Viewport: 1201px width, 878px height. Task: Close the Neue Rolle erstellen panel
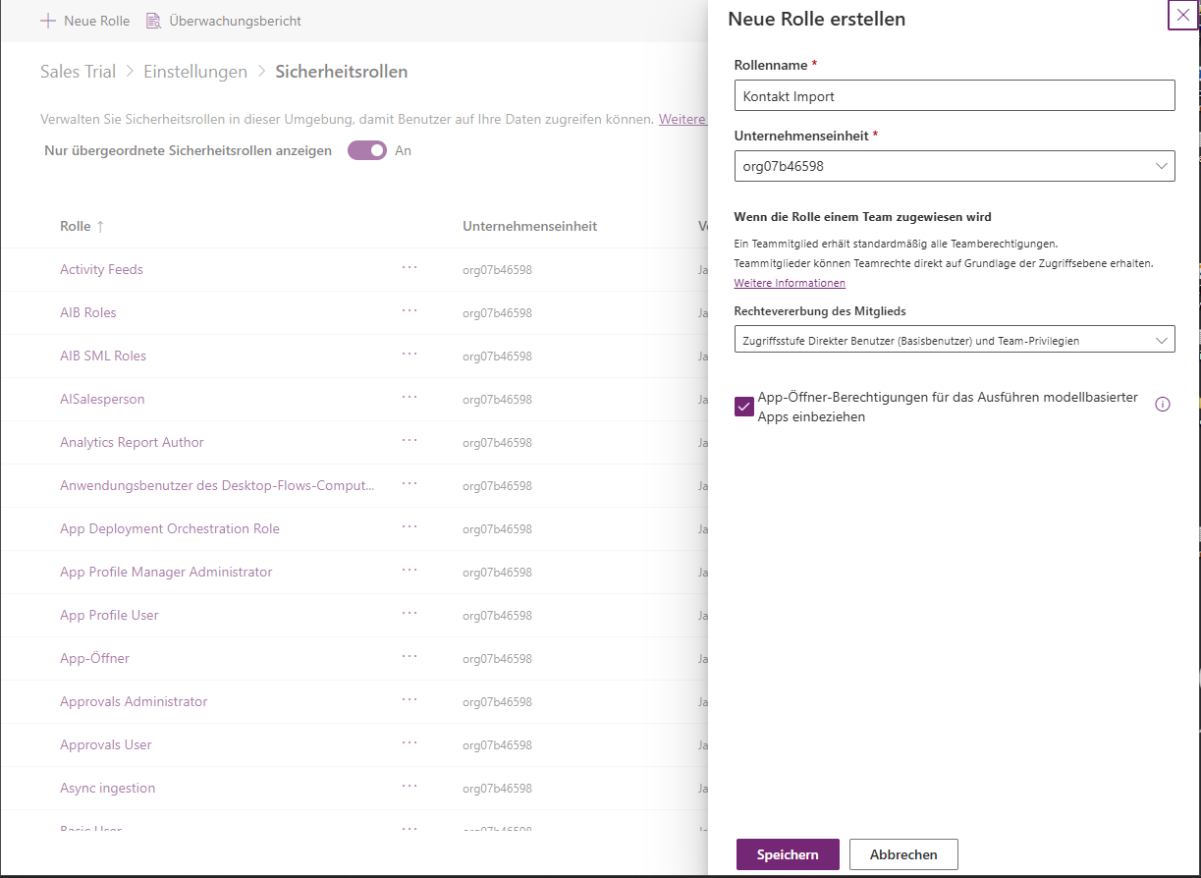point(1182,16)
